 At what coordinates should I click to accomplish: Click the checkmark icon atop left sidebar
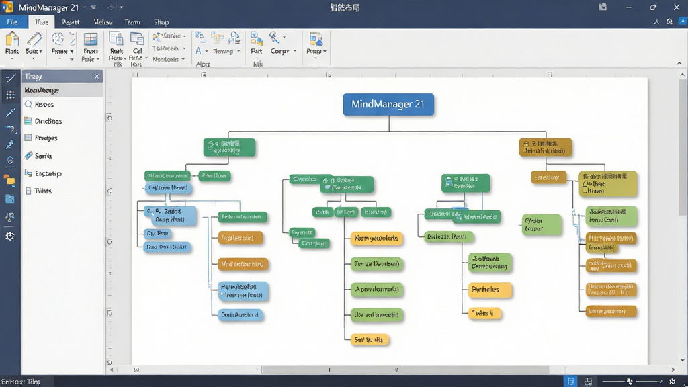tap(10, 78)
